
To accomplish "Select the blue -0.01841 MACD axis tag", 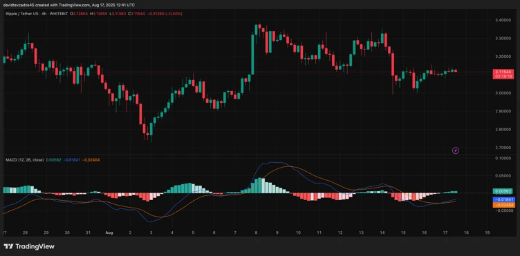I will click(503, 199).
